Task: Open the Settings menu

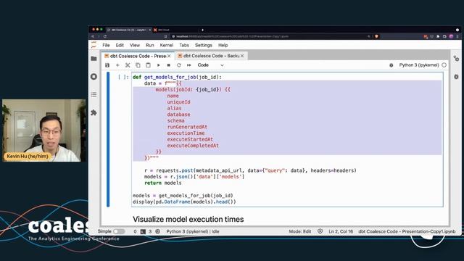Action: pos(203,45)
